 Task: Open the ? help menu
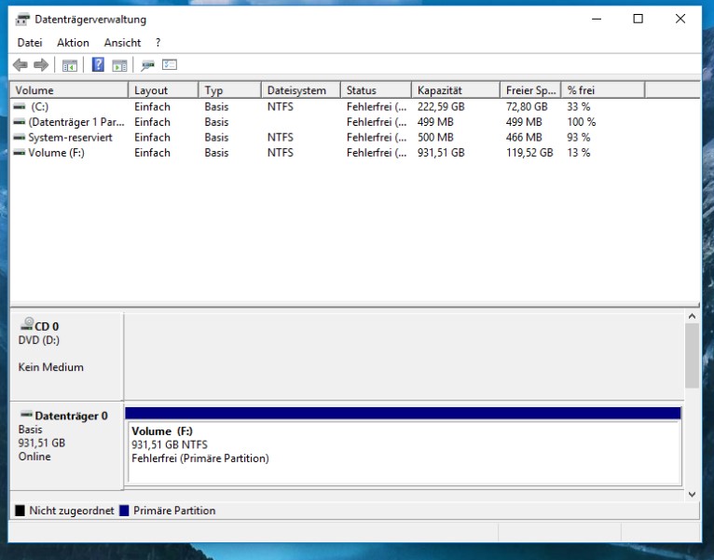click(x=158, y=43)
